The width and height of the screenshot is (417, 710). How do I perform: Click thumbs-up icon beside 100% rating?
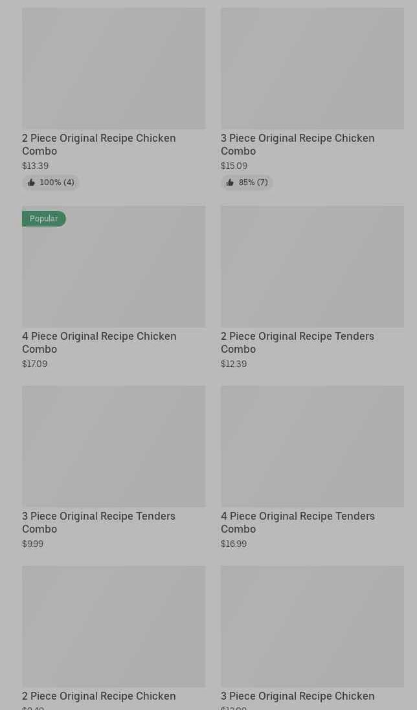coord(31,183)
